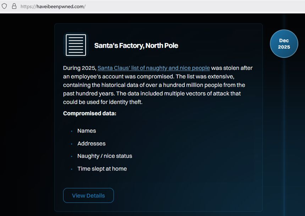Click the bullet next to Addresses
This screenshot has width=305, height=216.
71,144
